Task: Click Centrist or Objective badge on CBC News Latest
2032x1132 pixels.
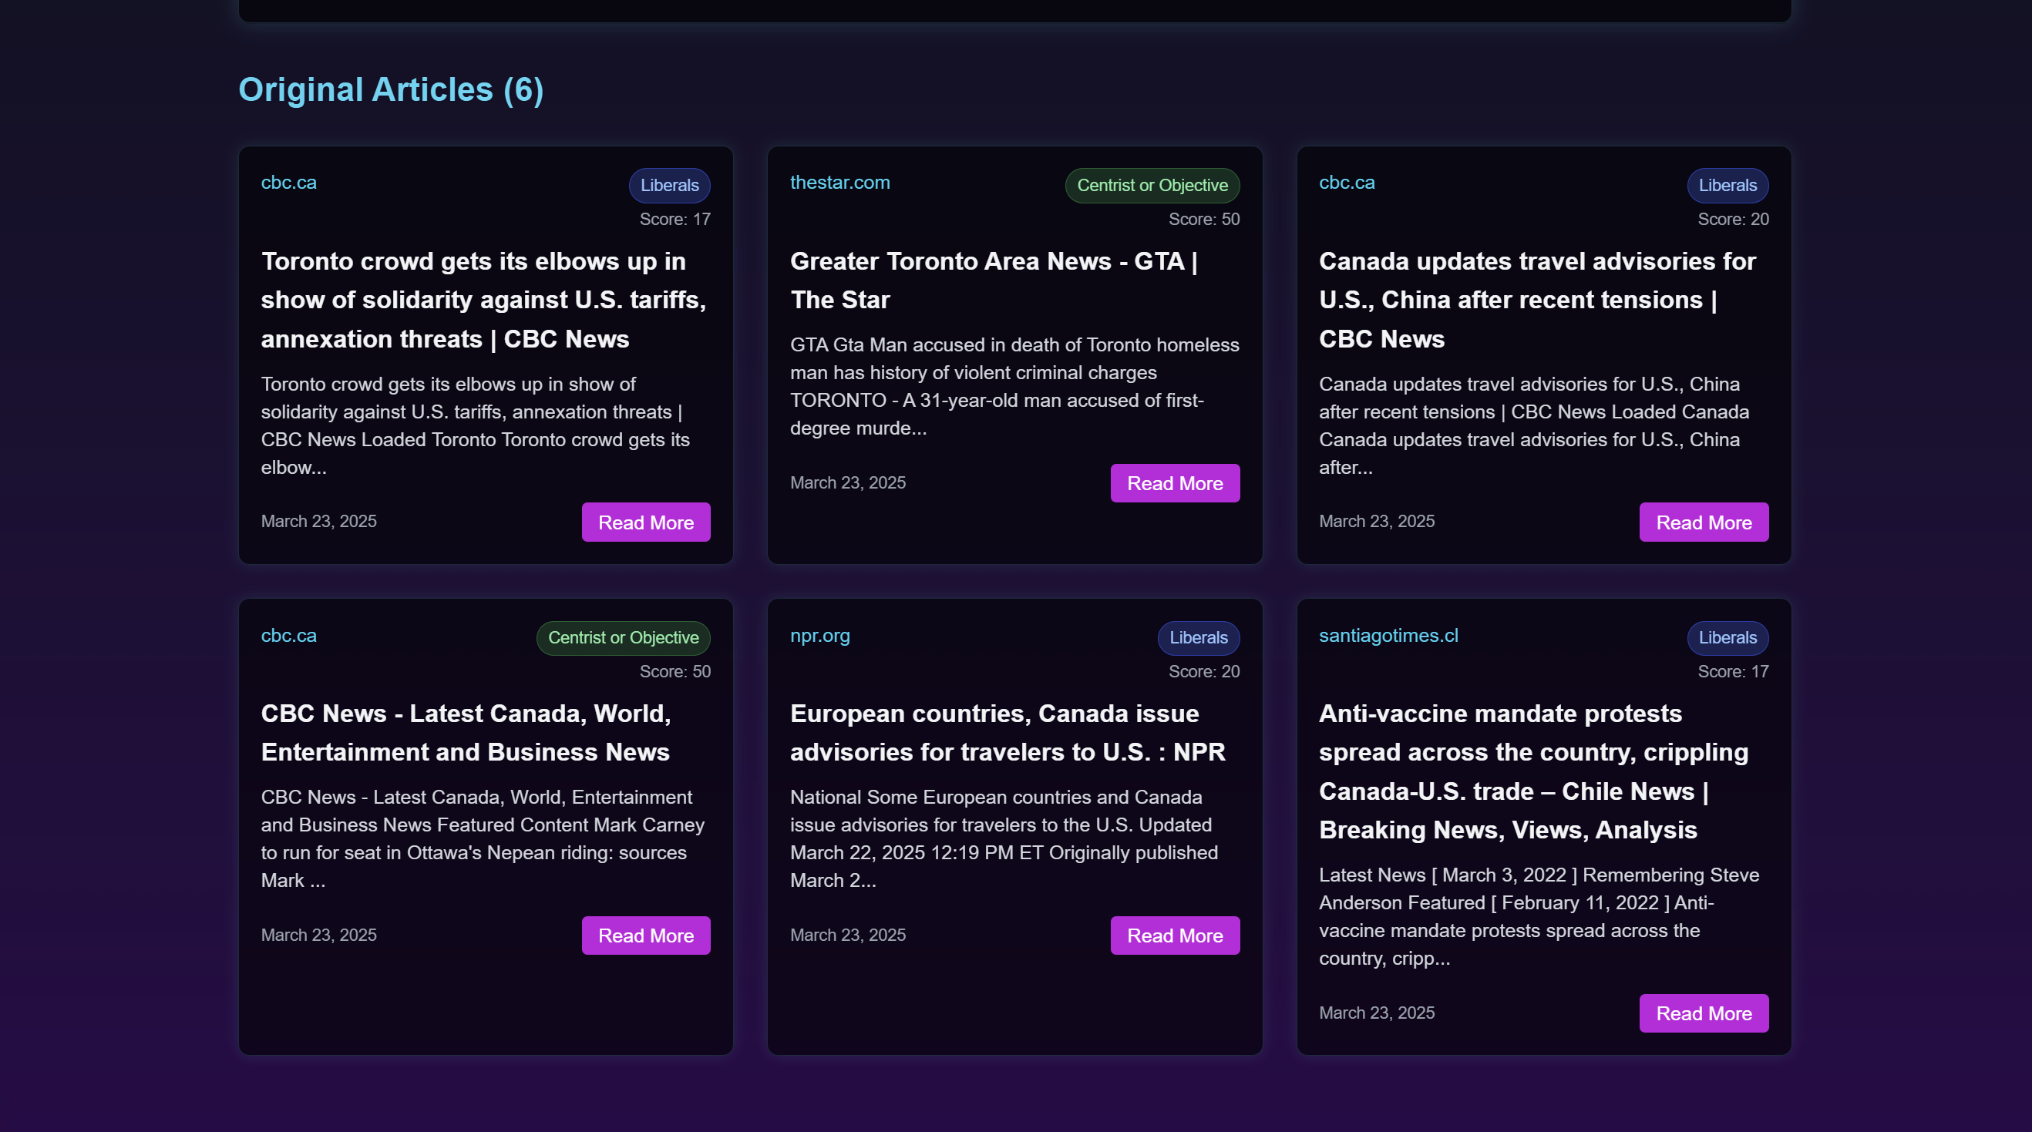Action: (622, 638)
